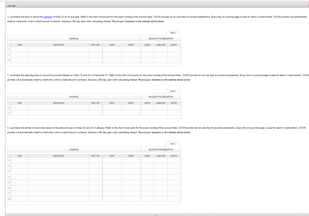Click Credit cell, row 7, question 4 journal

[131, 193]
